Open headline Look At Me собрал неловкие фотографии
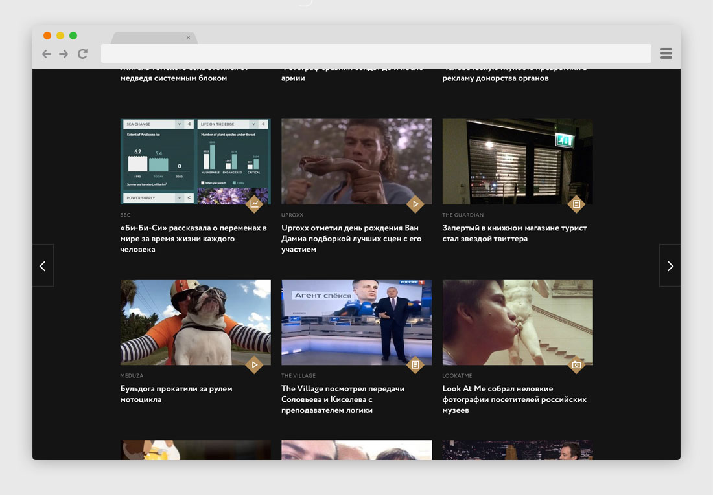Screen dimensions: 713x495 tap(515, 399)
